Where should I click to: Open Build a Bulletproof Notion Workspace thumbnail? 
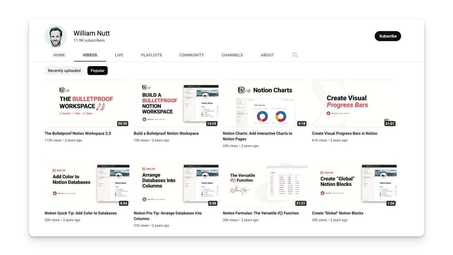[x=176, y=103]
